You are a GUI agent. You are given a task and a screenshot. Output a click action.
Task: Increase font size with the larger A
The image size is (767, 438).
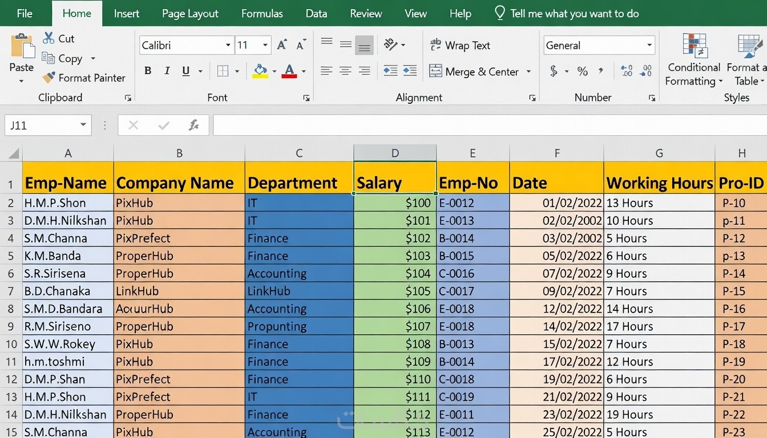click(282, 45)
